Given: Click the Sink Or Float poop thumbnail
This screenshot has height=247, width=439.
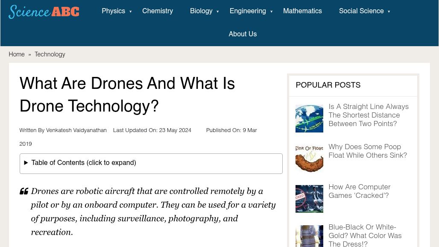Looking at the screenshot, I should point(309,158).
